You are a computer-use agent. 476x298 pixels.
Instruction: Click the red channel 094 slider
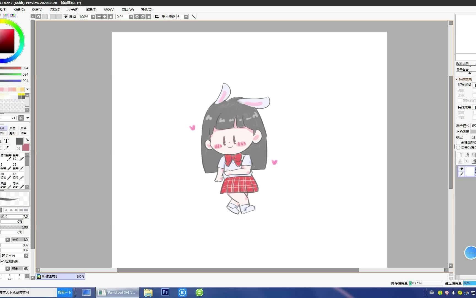point(10,68)
